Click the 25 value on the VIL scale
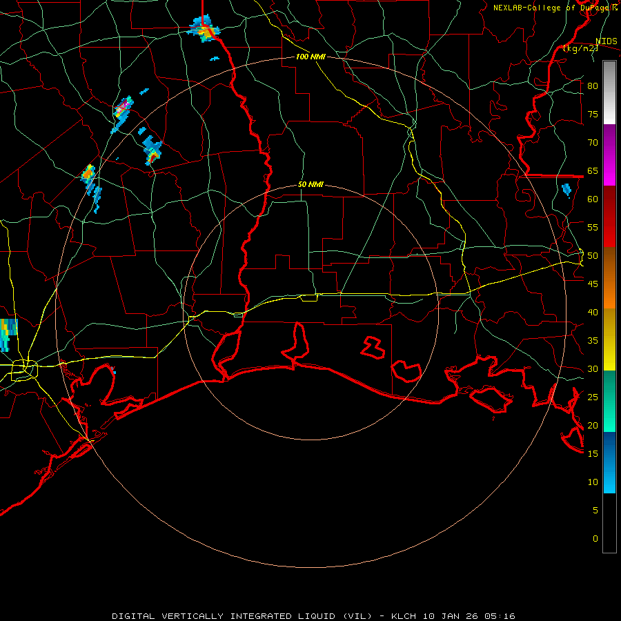 pyautogui.click(x=593, y=397)
